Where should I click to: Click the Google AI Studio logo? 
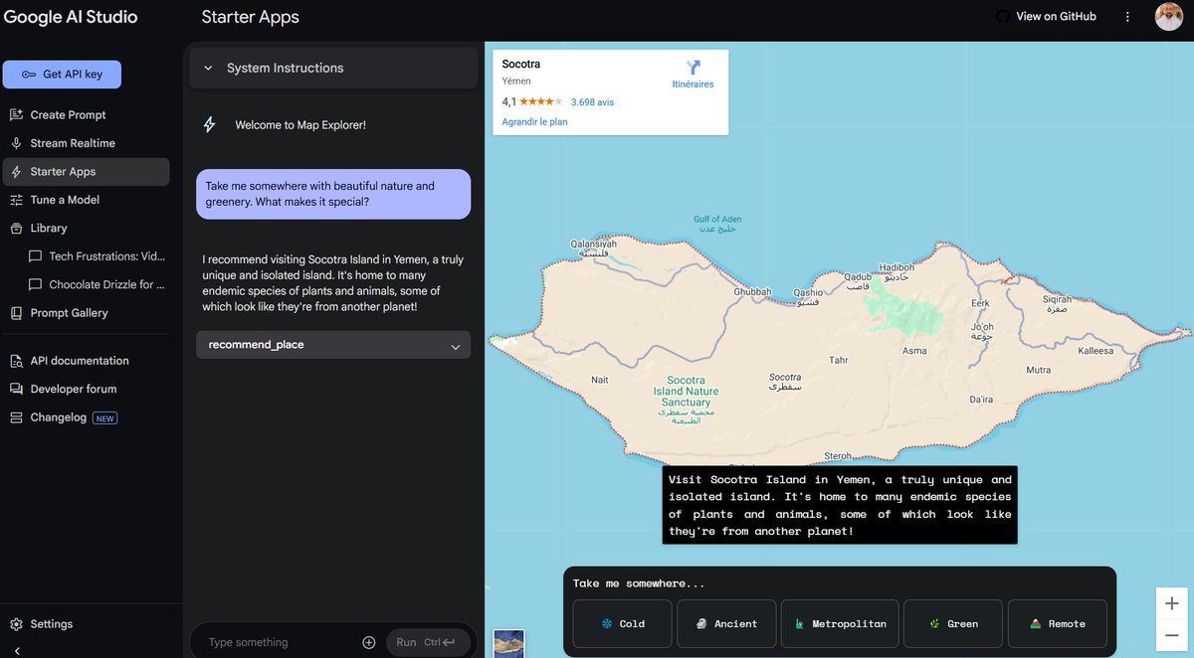(71, 17)
